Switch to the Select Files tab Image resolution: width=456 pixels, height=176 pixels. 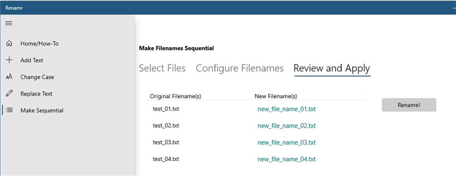click(162, 68)
